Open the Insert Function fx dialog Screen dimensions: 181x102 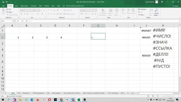(x=27, y=21)
